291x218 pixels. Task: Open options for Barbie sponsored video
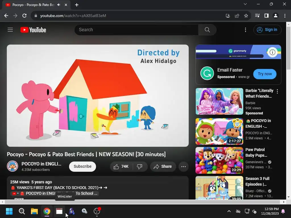(277, 91)
